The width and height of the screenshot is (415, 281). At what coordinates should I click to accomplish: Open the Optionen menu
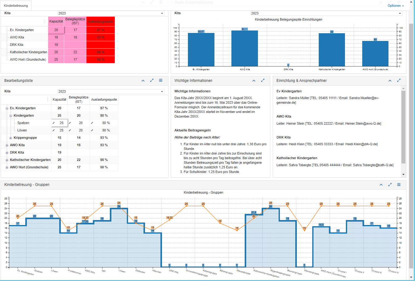(x=396, y=6)
